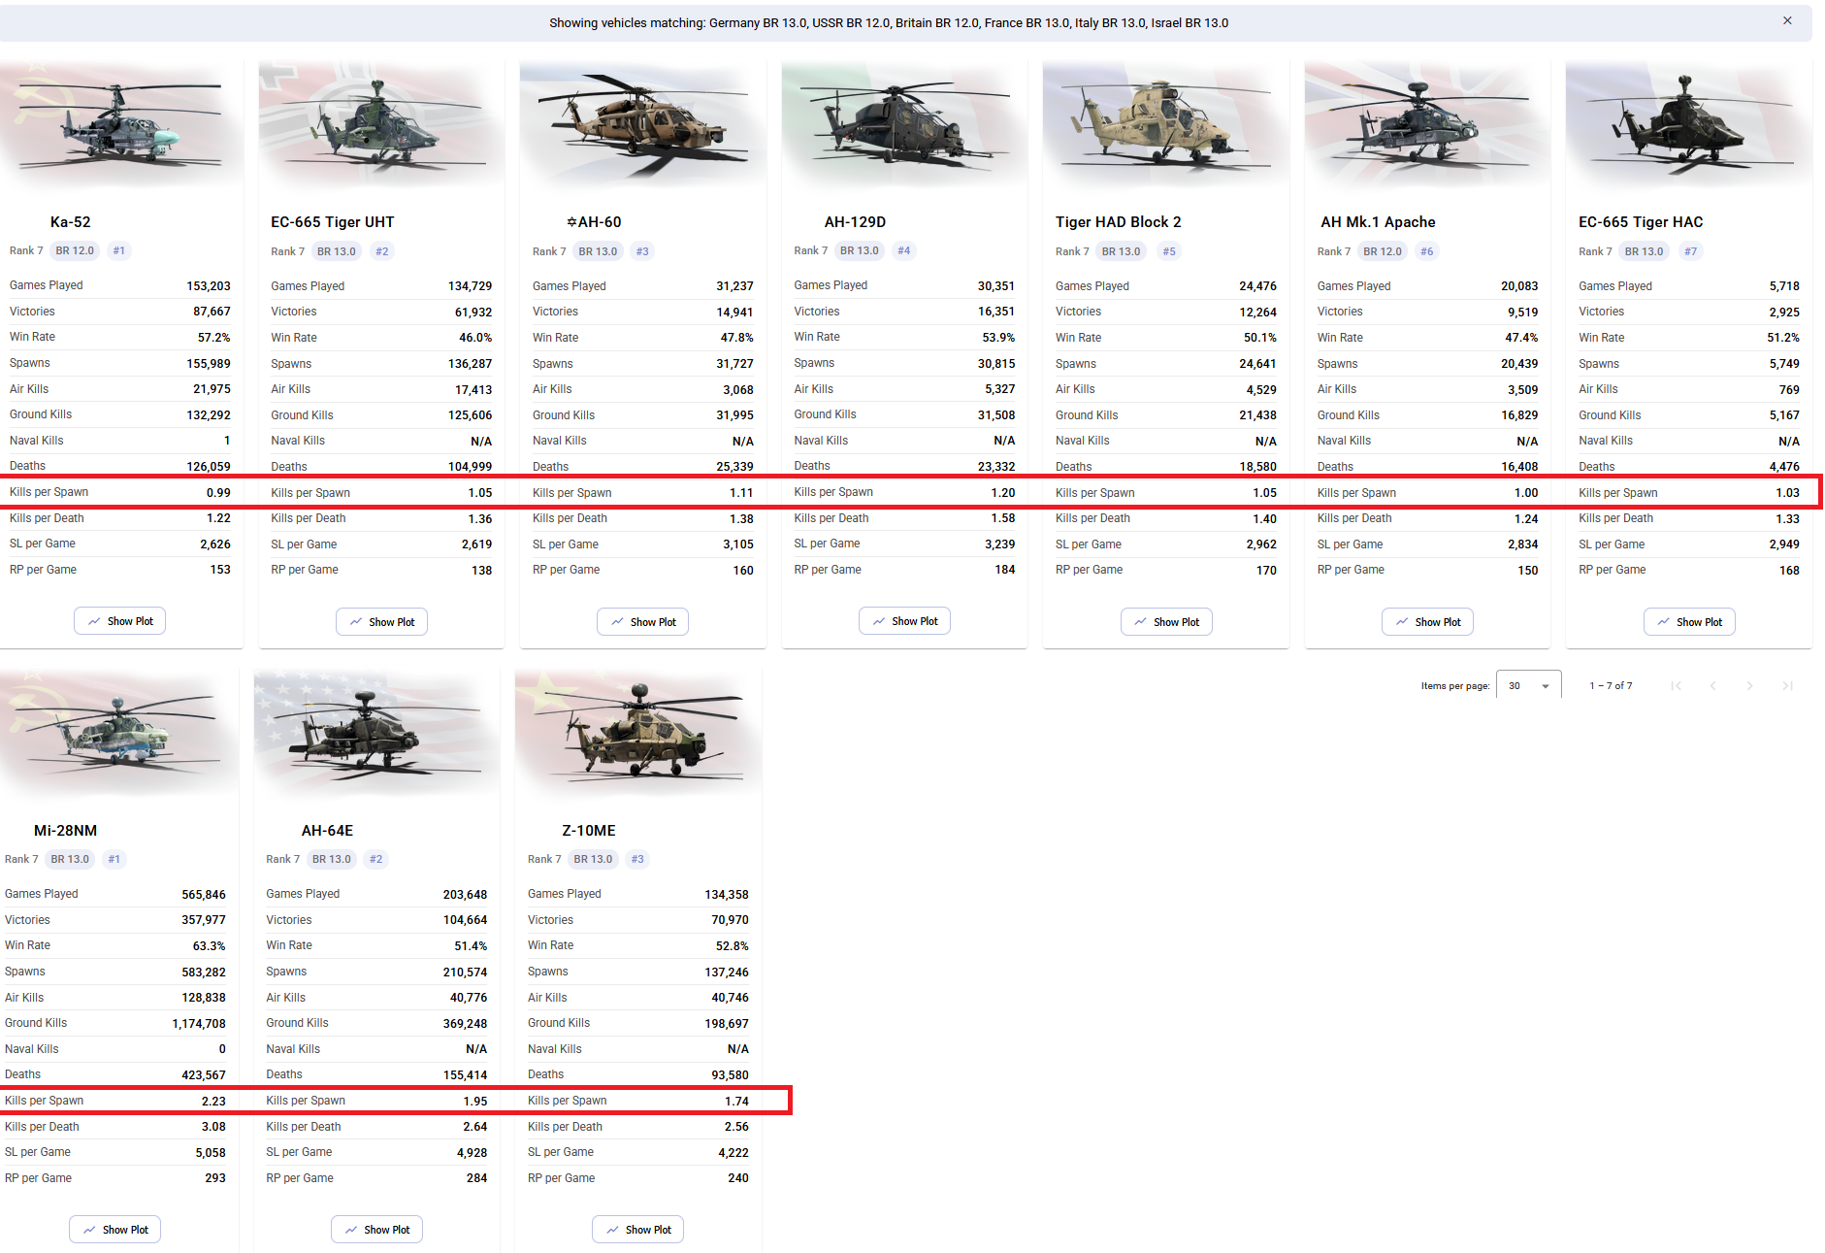Image resolution: width=1825 pixels, height=1253 pixels.
Task: Go to the next page
Action: (1749, 686)
